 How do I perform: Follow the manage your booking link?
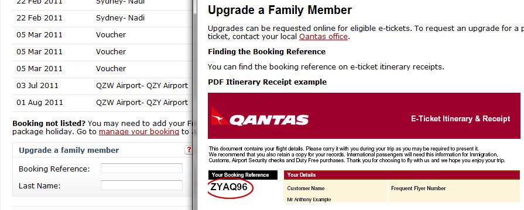139,131
